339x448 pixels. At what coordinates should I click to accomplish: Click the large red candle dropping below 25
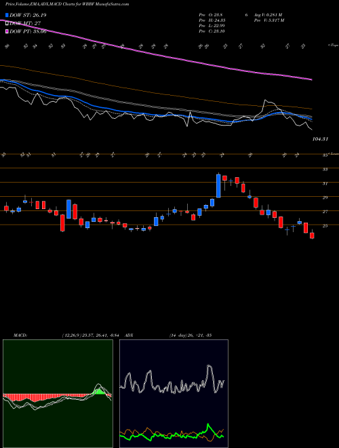62,223
